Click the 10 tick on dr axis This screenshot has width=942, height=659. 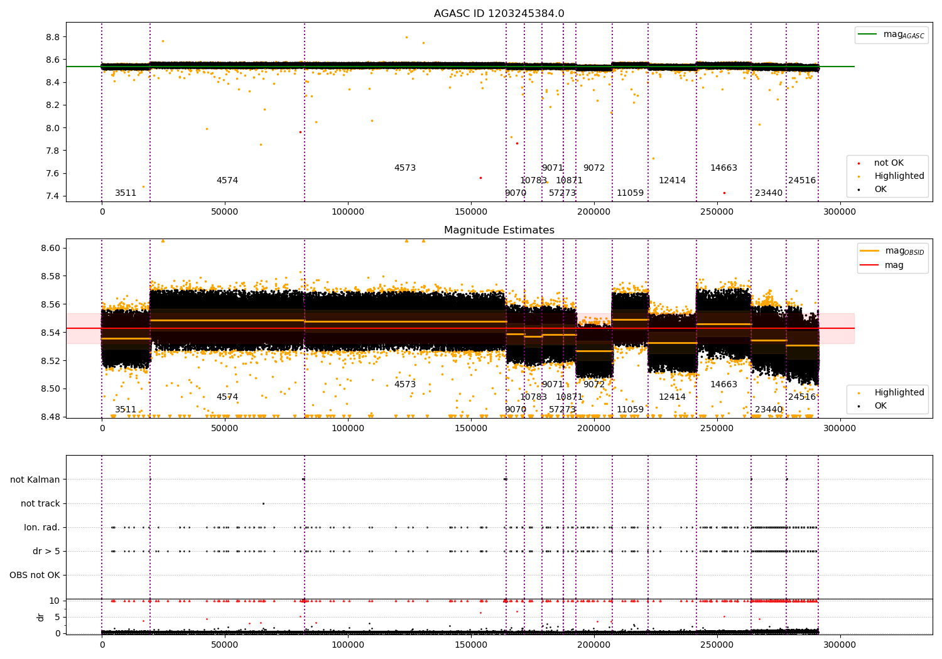[x=54, y=601]
